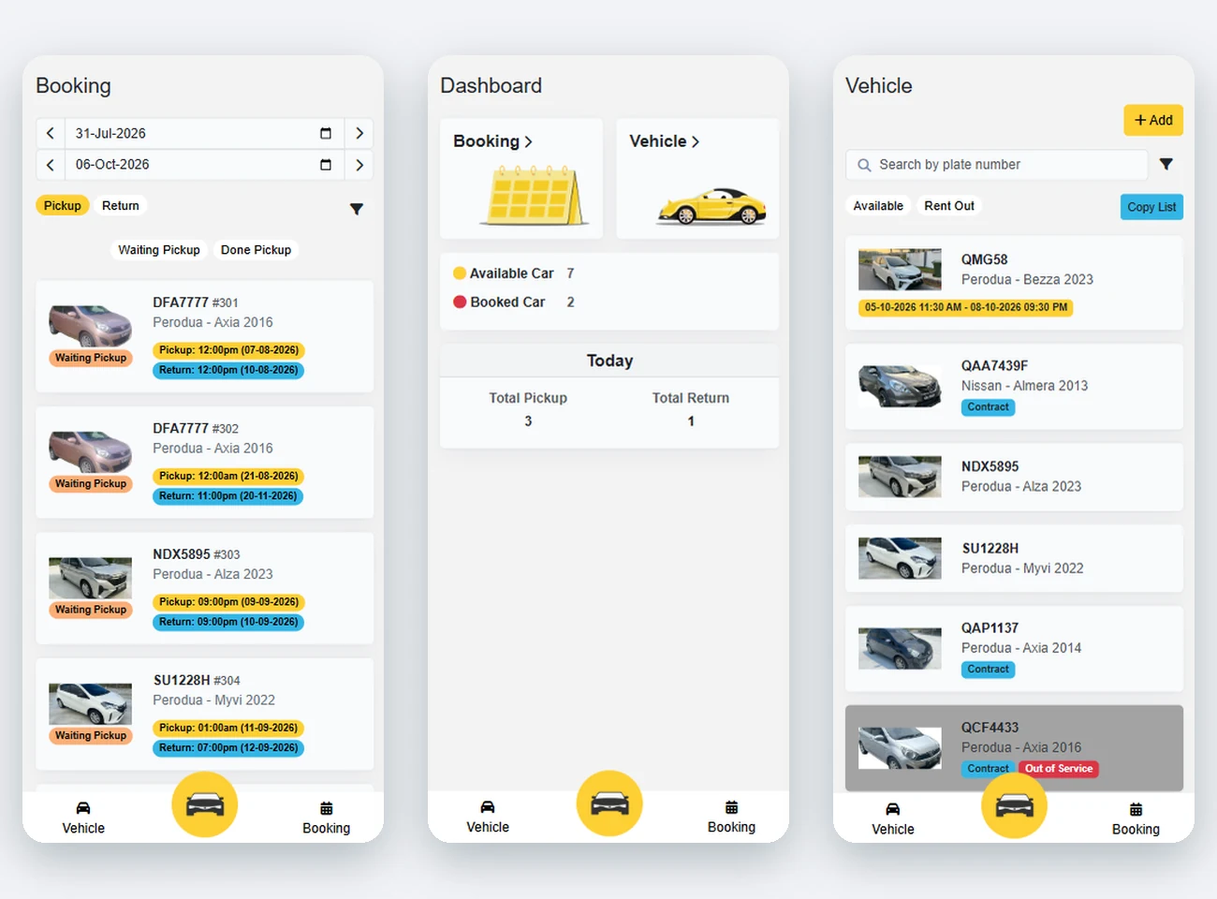Open Vehicle tab in Booking screen nav bar
This screenshot has height=899, width=1217.
83,818
